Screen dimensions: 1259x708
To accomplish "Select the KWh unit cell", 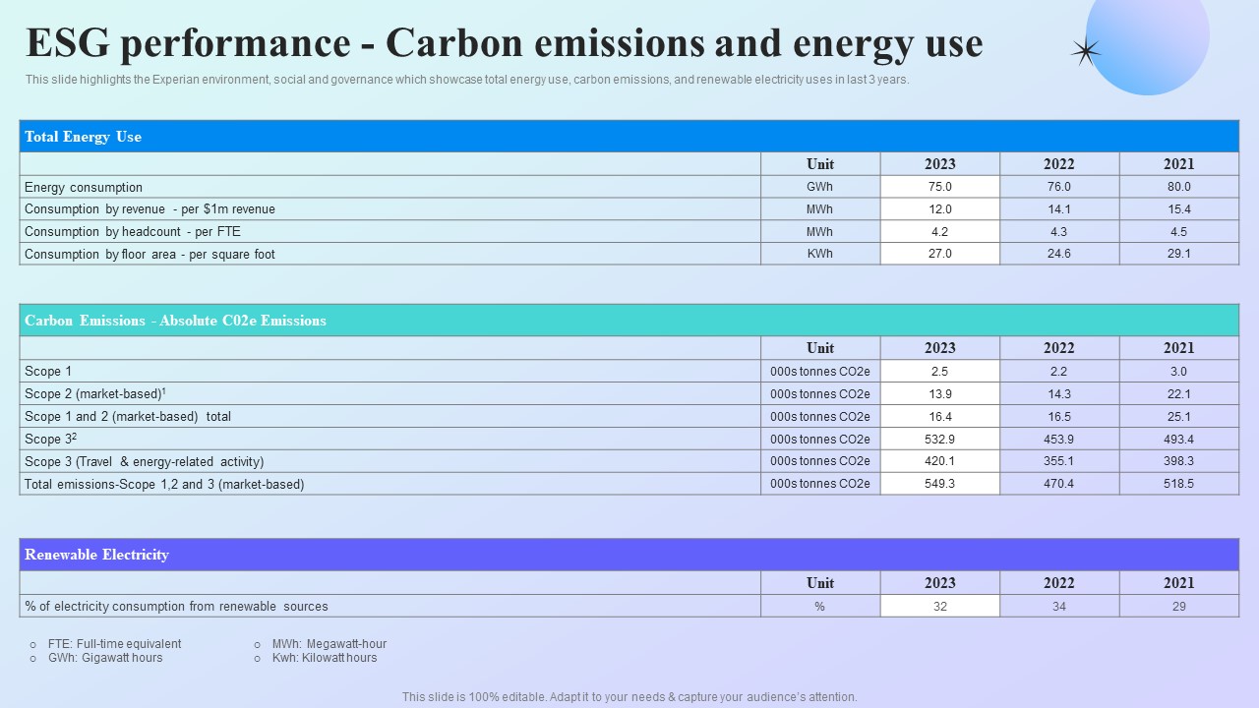I will pos(820,255).
